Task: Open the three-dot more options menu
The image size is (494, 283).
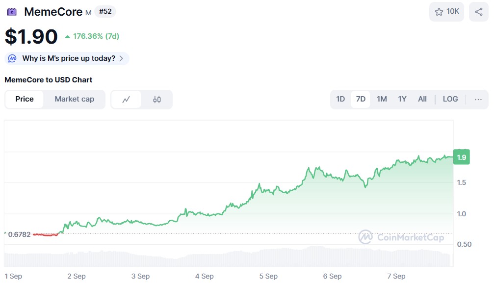Action: 478,99
